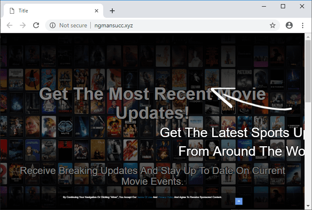Click the scrollbar up arrow
Image resolution: width=312 pixels, height=210 pixels.
click(x=308, y=37)
